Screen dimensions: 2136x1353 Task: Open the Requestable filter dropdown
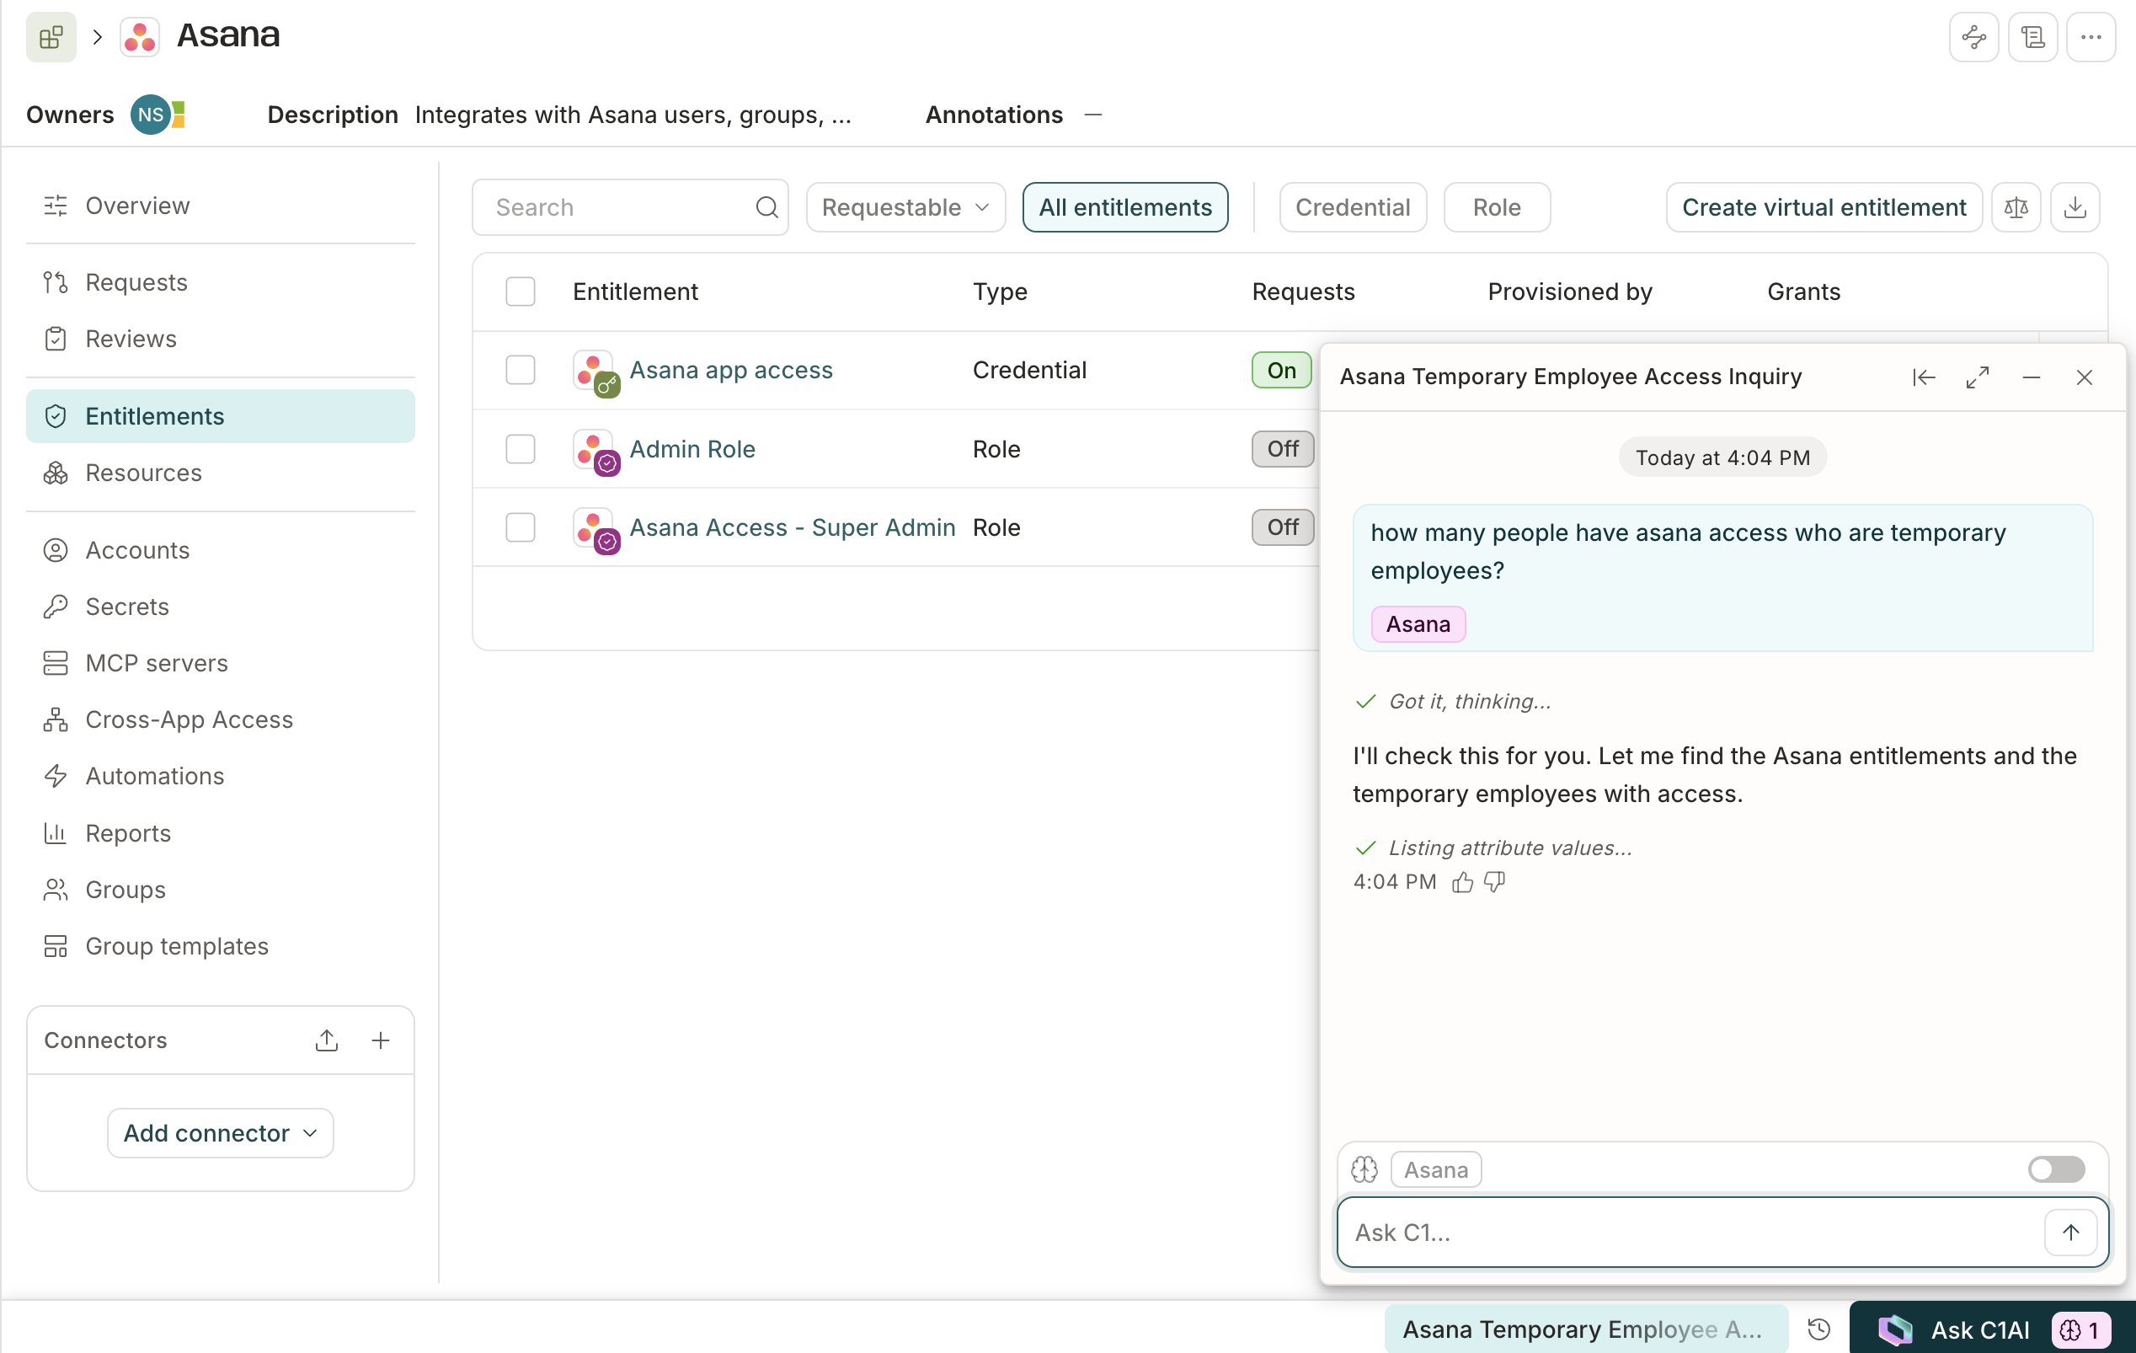point(905,207)
